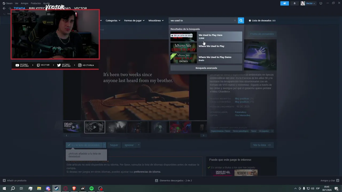Image resolution: width=342 pixels, height=192 pixels.
Task: Open the 'Productos' menu
Action: click(36, 3)
